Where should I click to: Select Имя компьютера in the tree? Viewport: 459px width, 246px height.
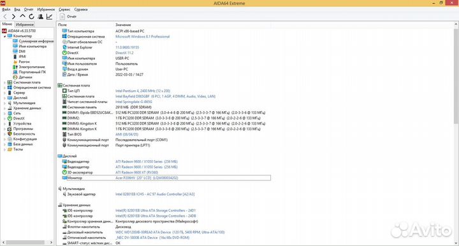(33, 46)
